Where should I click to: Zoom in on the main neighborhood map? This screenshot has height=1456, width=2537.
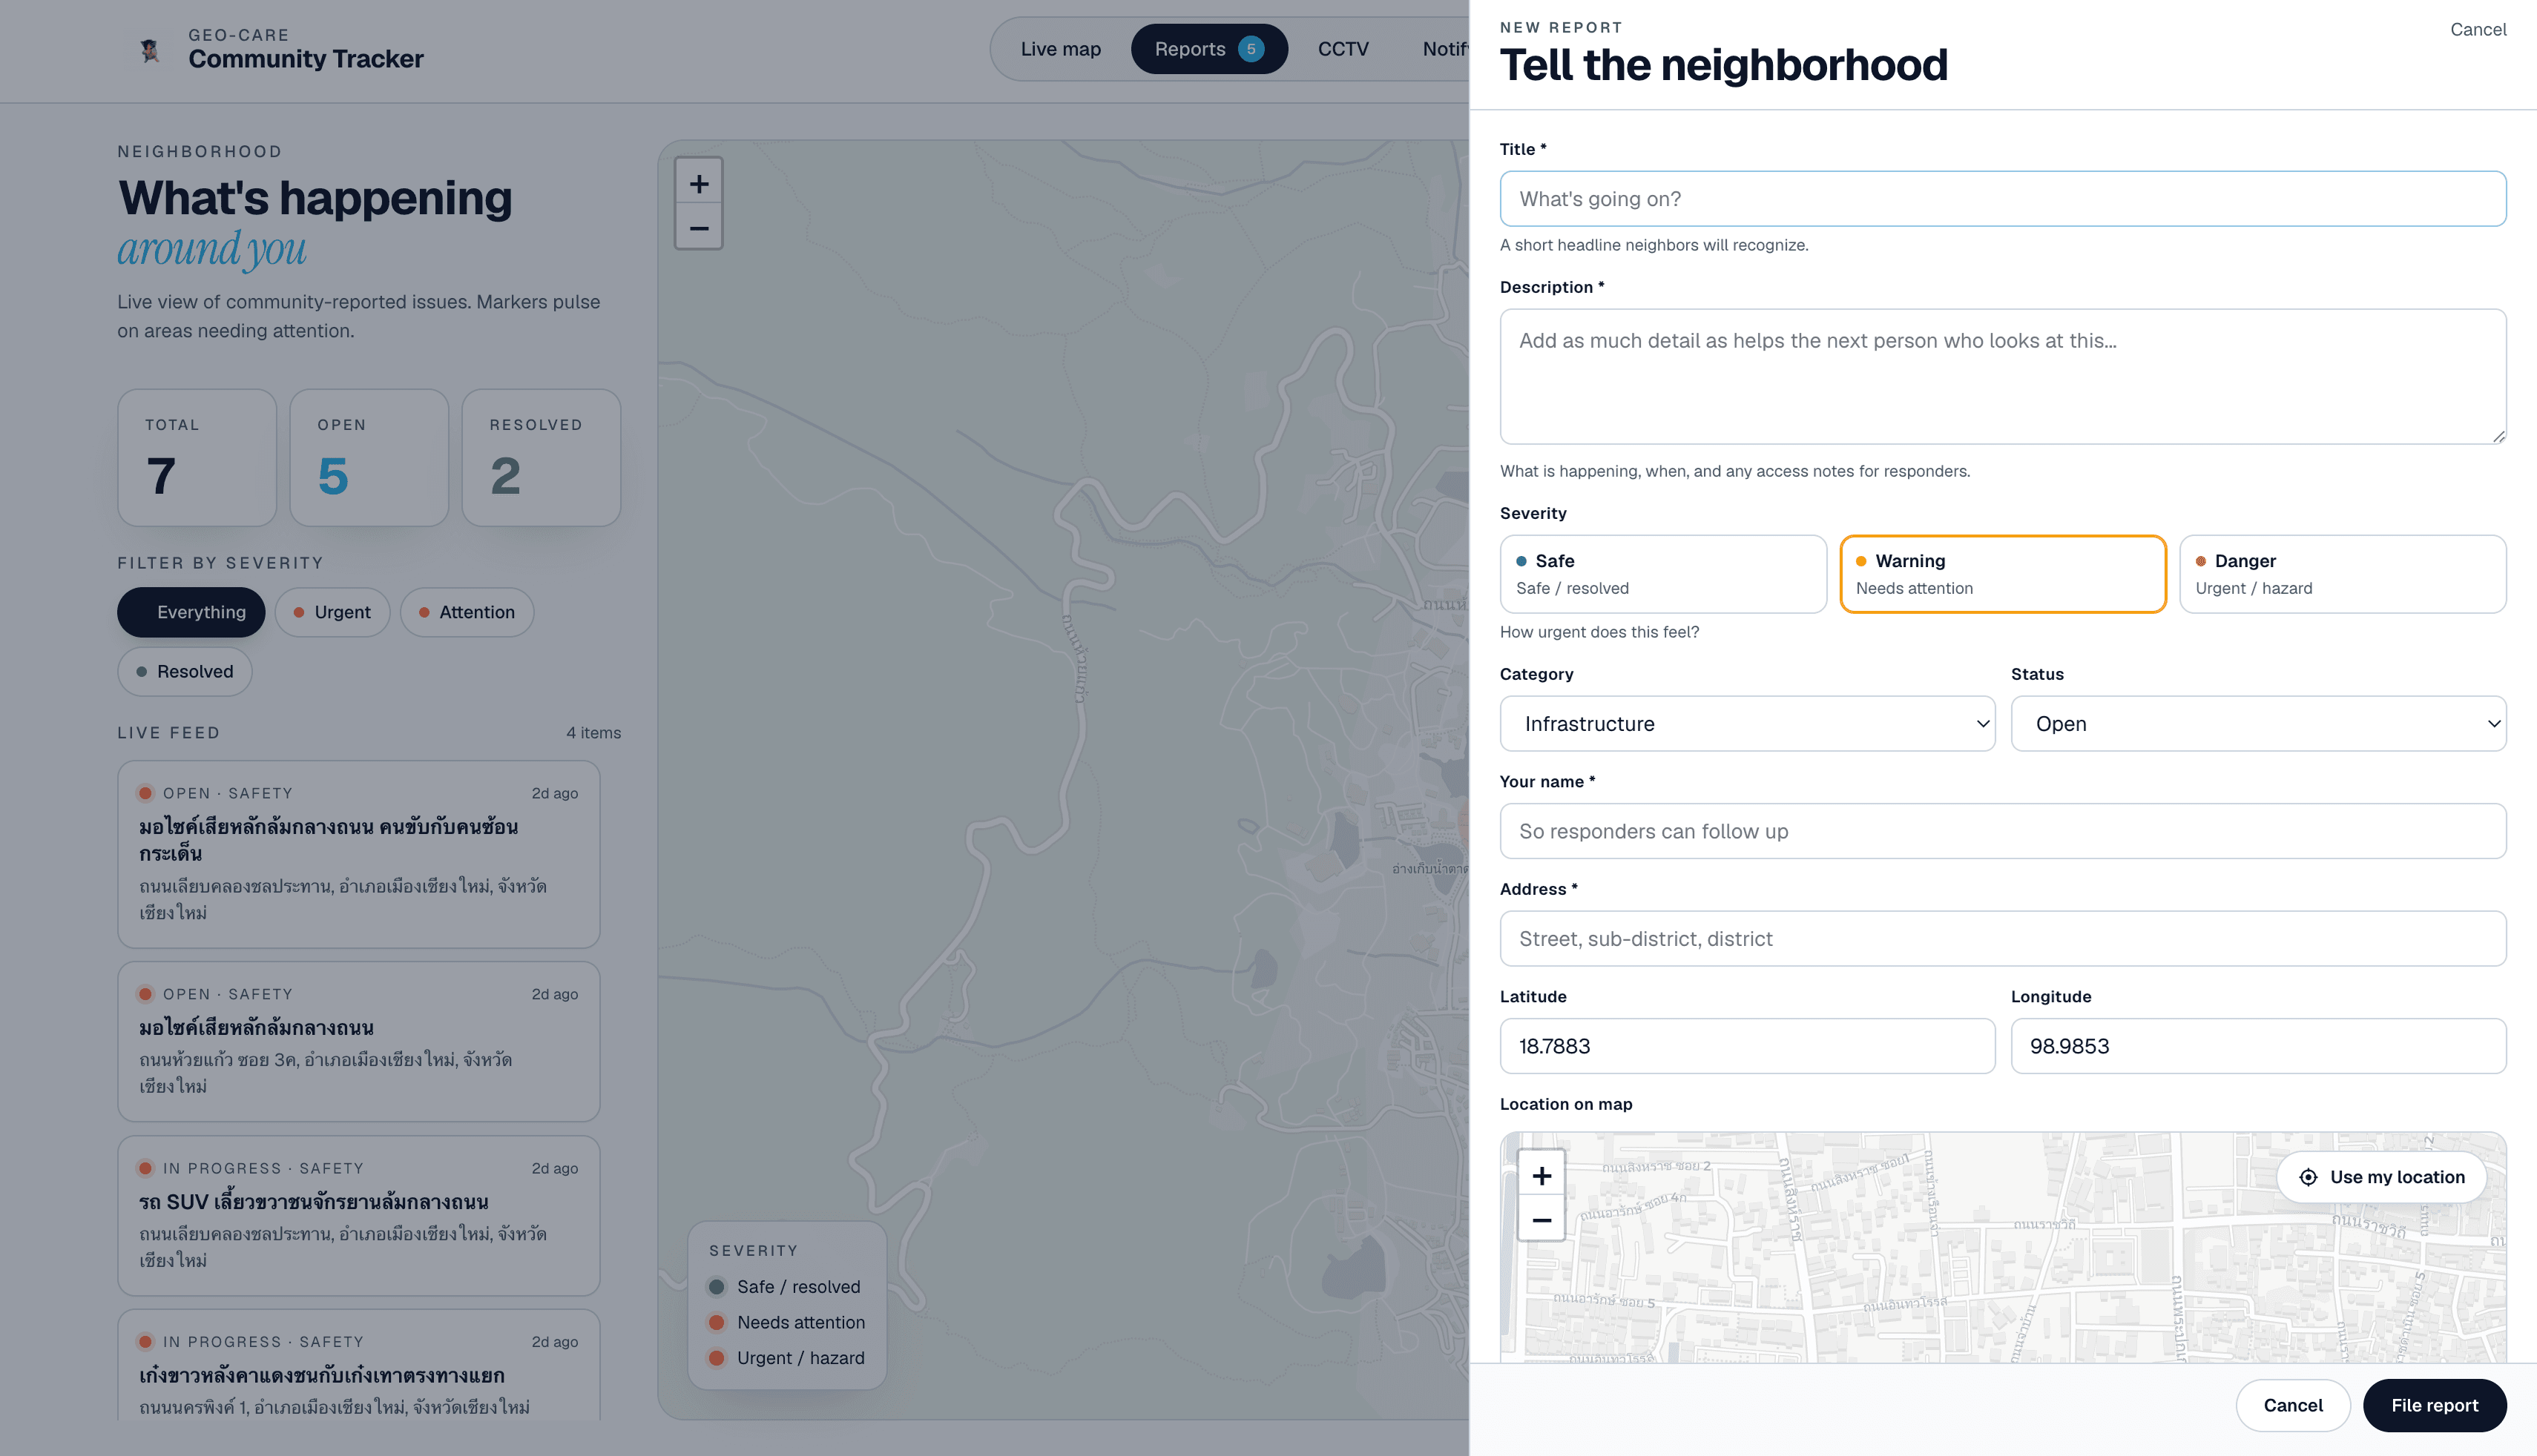(698, 183)
